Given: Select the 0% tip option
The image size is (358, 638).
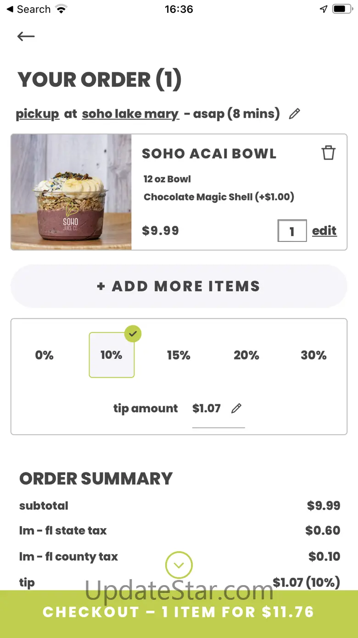Looking at the screenshot, I should (45, 355).
